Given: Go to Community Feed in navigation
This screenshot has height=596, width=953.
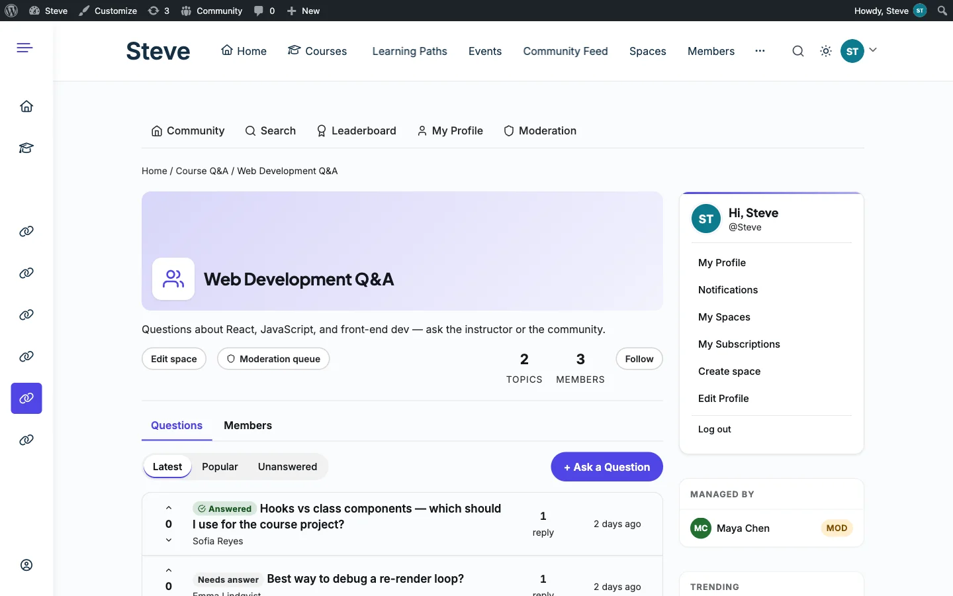Looking at the screenshot, I should point(565,51).
